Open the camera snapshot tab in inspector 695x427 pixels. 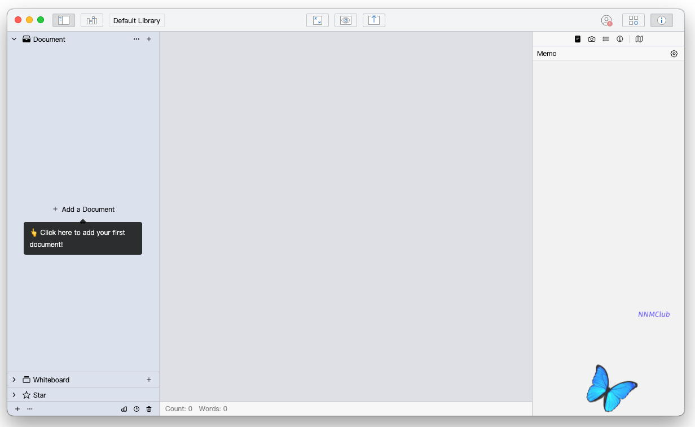(591, 39)
